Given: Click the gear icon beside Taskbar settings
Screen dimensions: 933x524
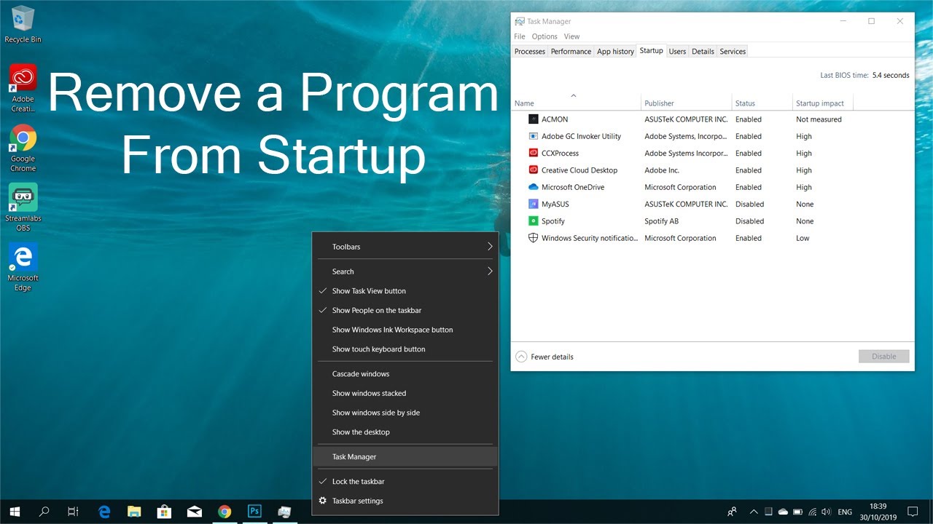Looking at the screenshot, I should [x=322, y=501].
